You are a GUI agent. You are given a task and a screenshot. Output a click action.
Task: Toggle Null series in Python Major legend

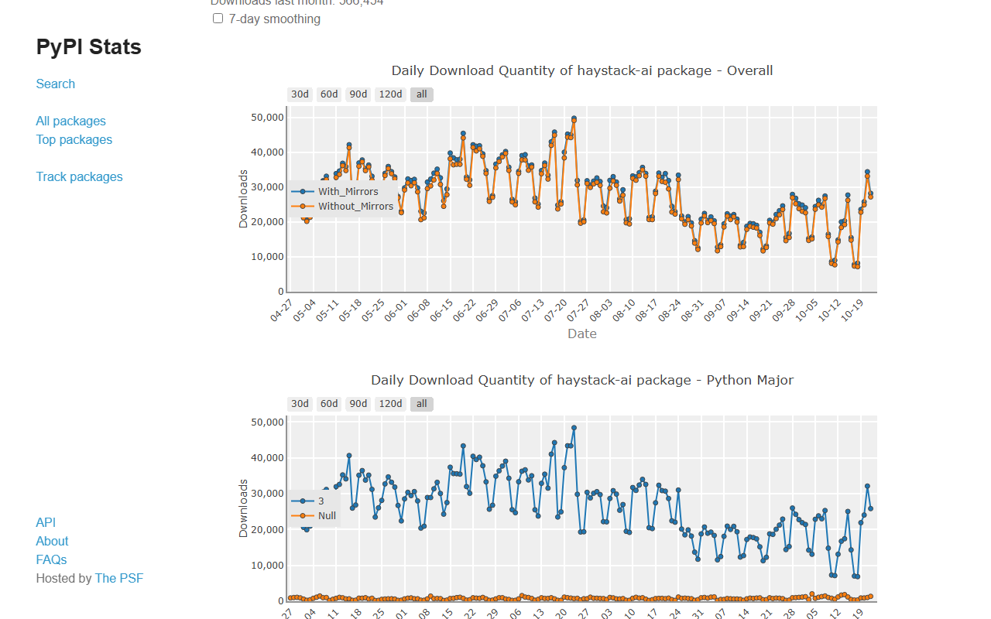point(314,515)
